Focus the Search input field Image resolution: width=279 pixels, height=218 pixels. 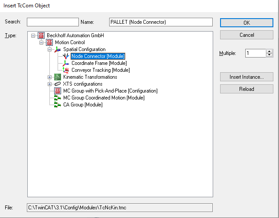tap(53, 22)
